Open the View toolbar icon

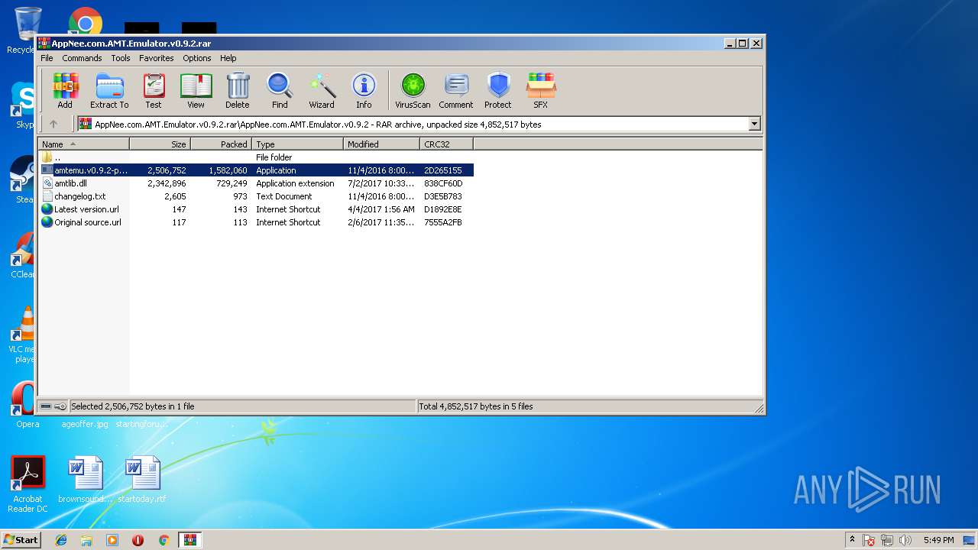[x=196, y=91]
